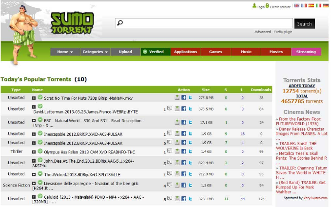Share Olympus Has Fallen on Facebook

point(184,151)
